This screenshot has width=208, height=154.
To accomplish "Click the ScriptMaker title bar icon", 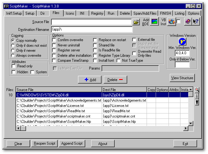I will pos(6,6).
